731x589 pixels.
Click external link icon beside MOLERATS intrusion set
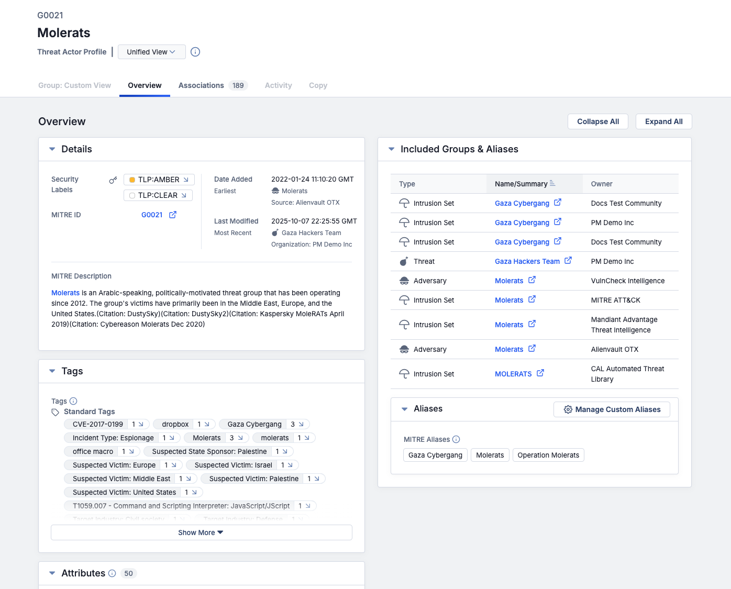point(541,373)
